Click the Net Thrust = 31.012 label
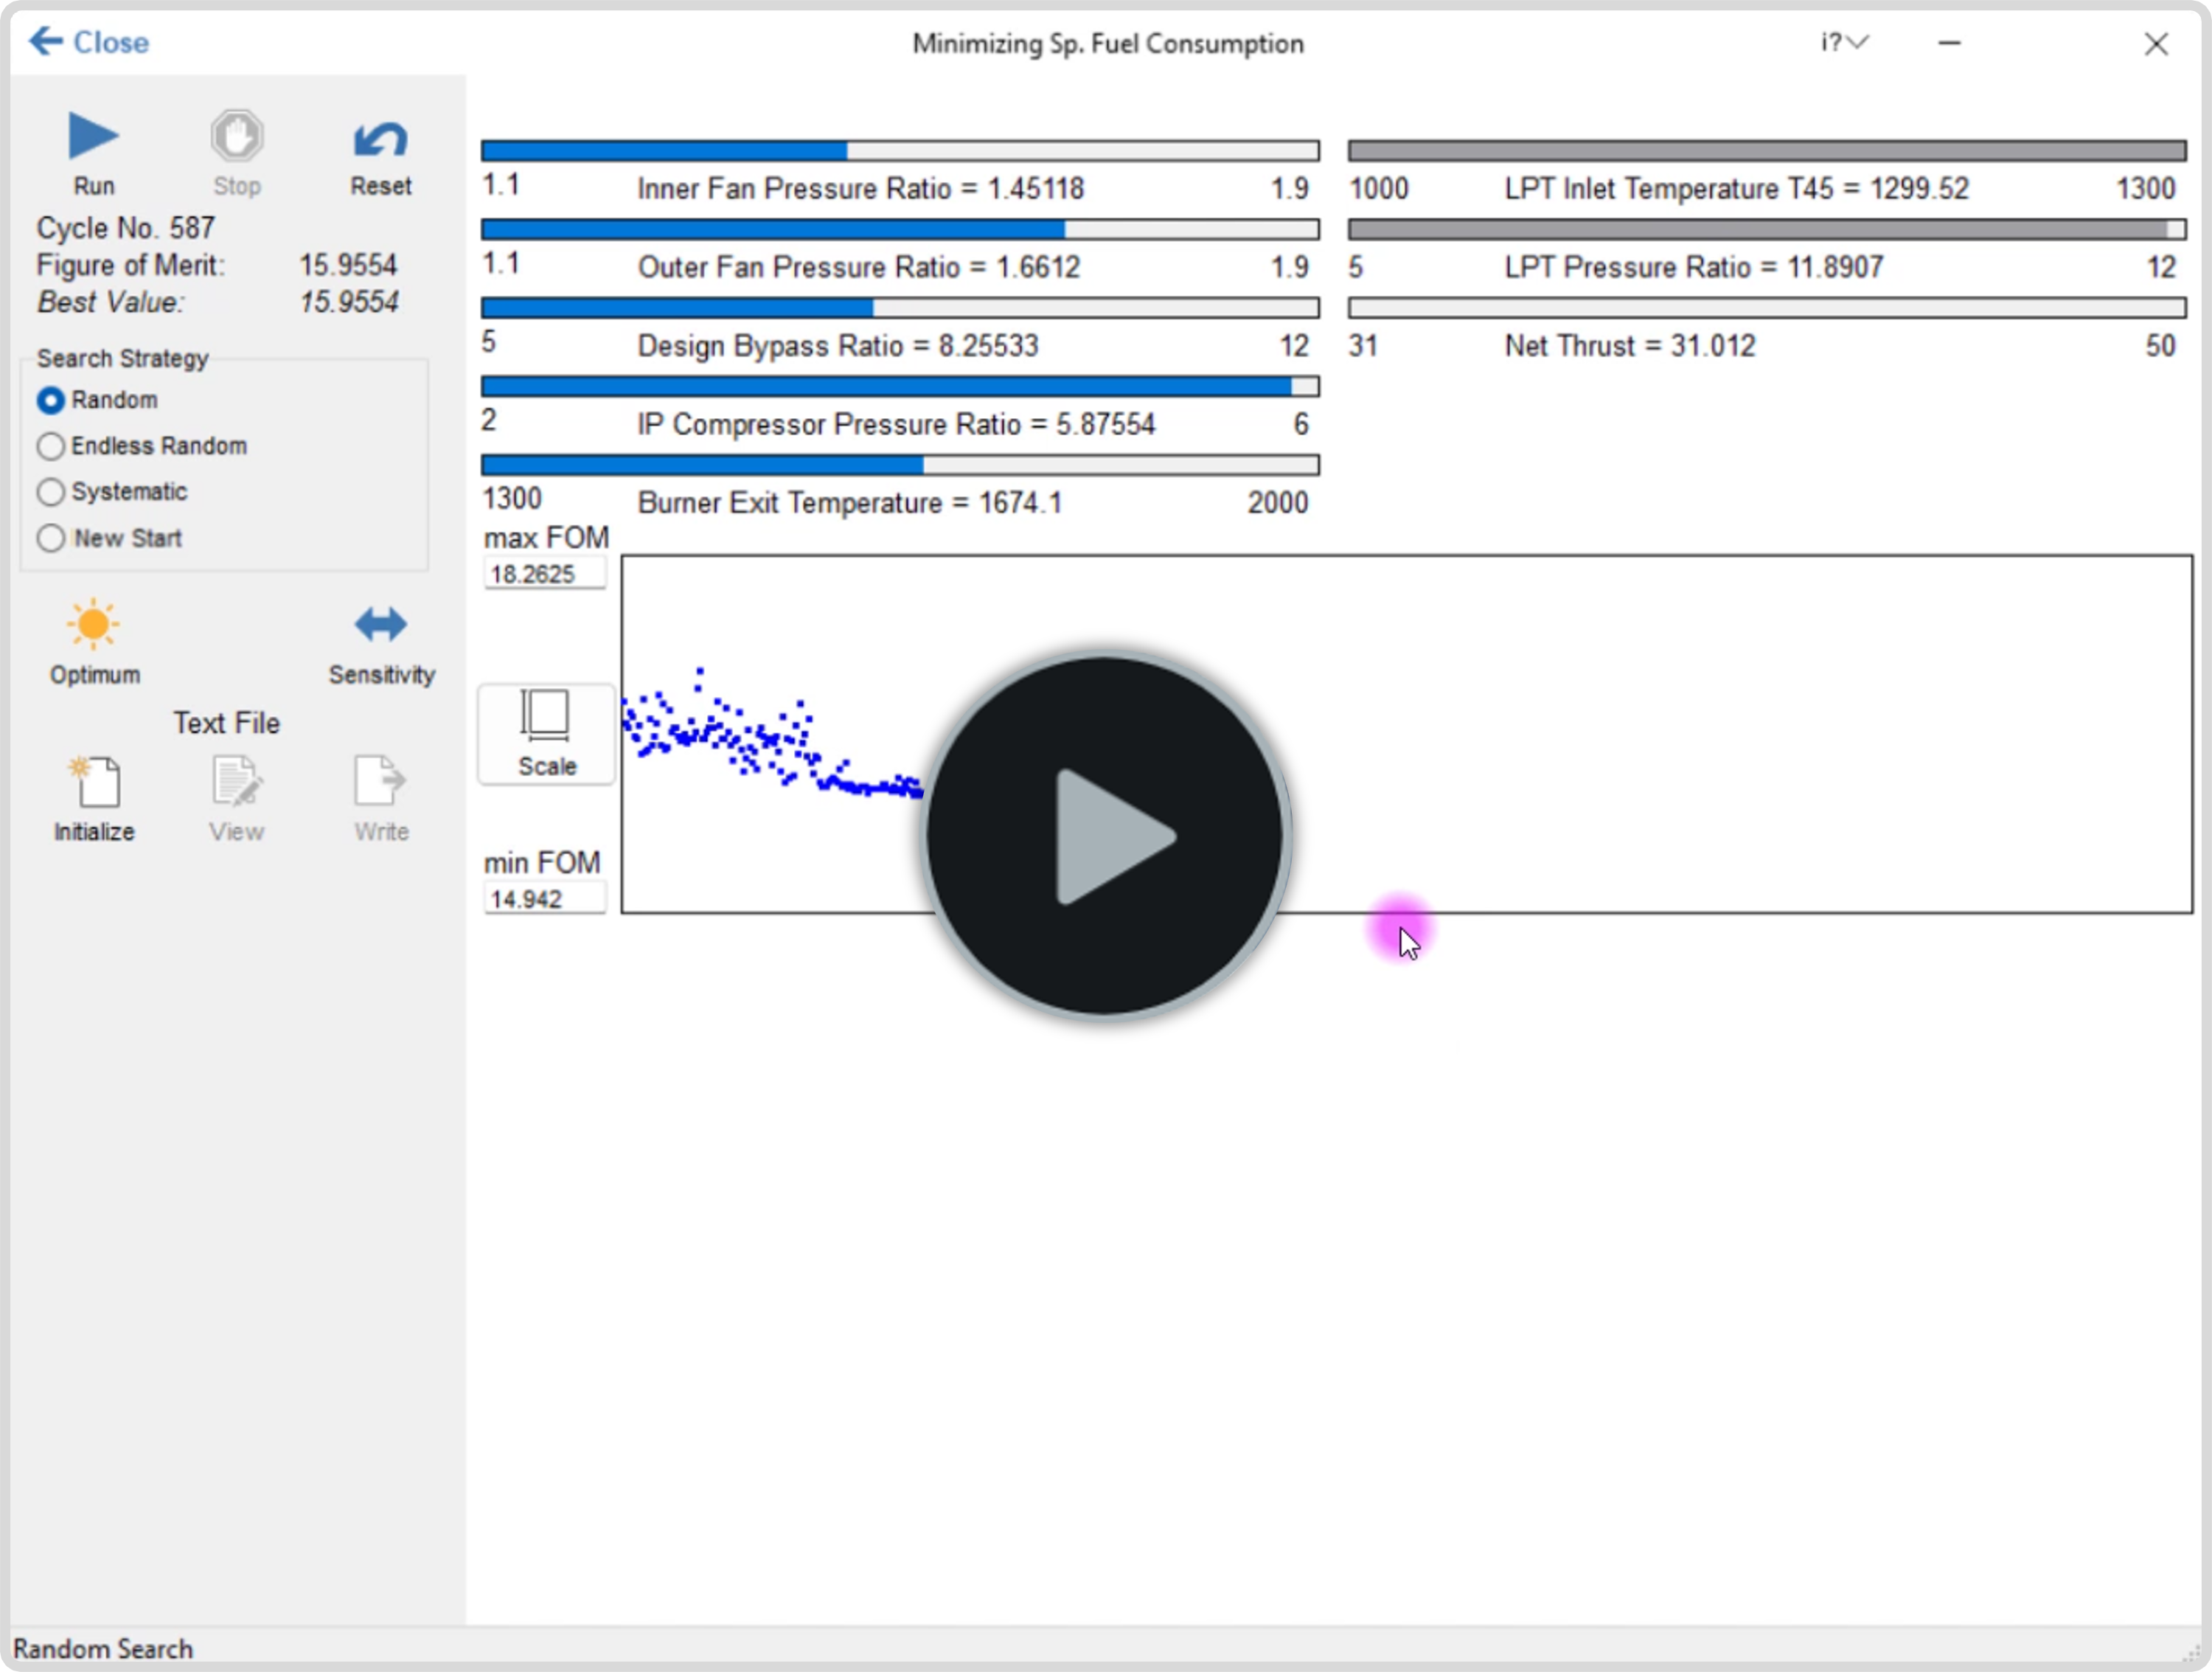 1630,346
